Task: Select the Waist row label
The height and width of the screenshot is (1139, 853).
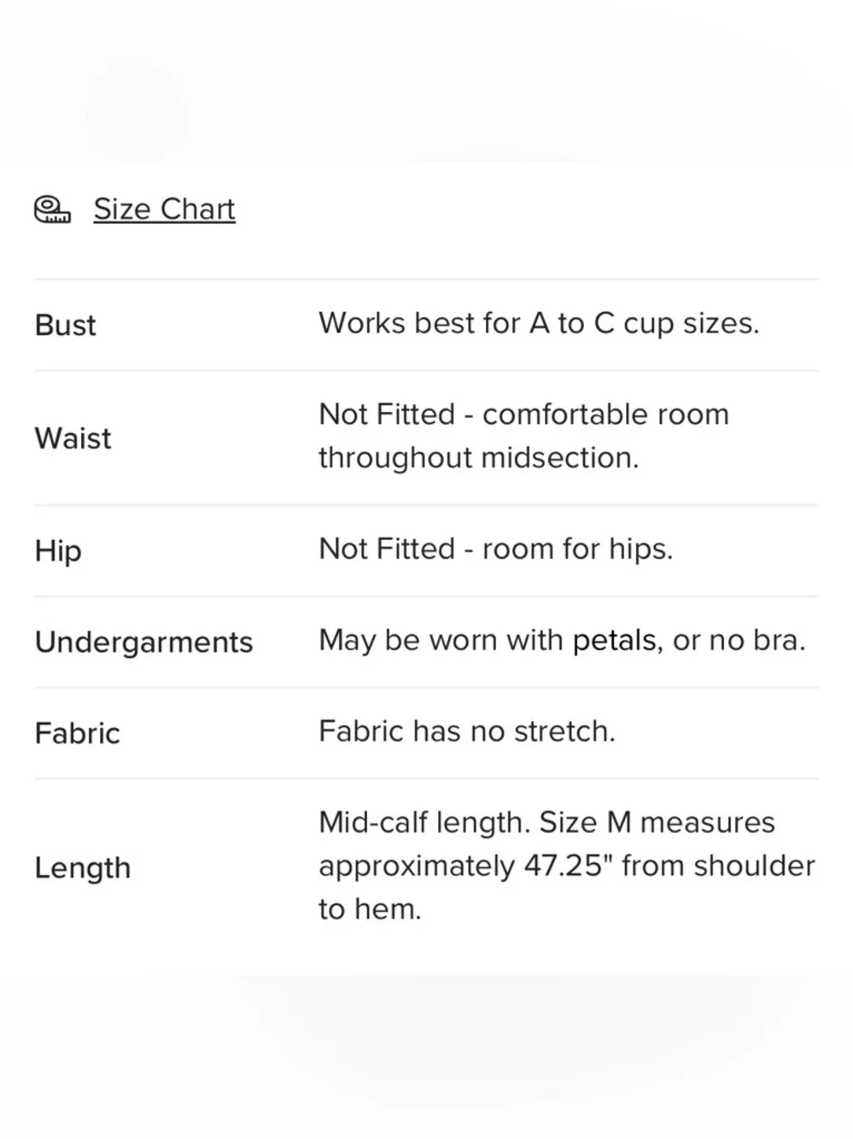Action: 73,438
